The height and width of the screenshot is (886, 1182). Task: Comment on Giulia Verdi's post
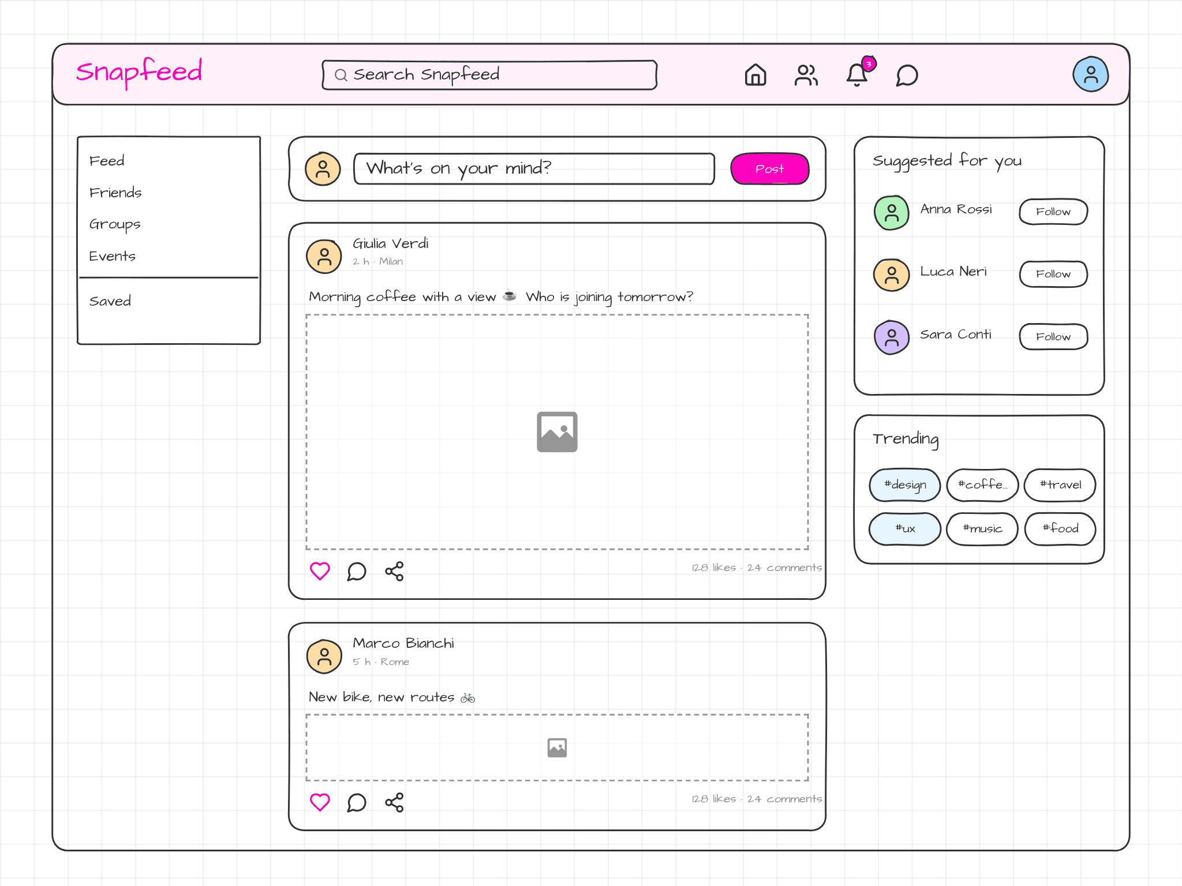[357, 571]
